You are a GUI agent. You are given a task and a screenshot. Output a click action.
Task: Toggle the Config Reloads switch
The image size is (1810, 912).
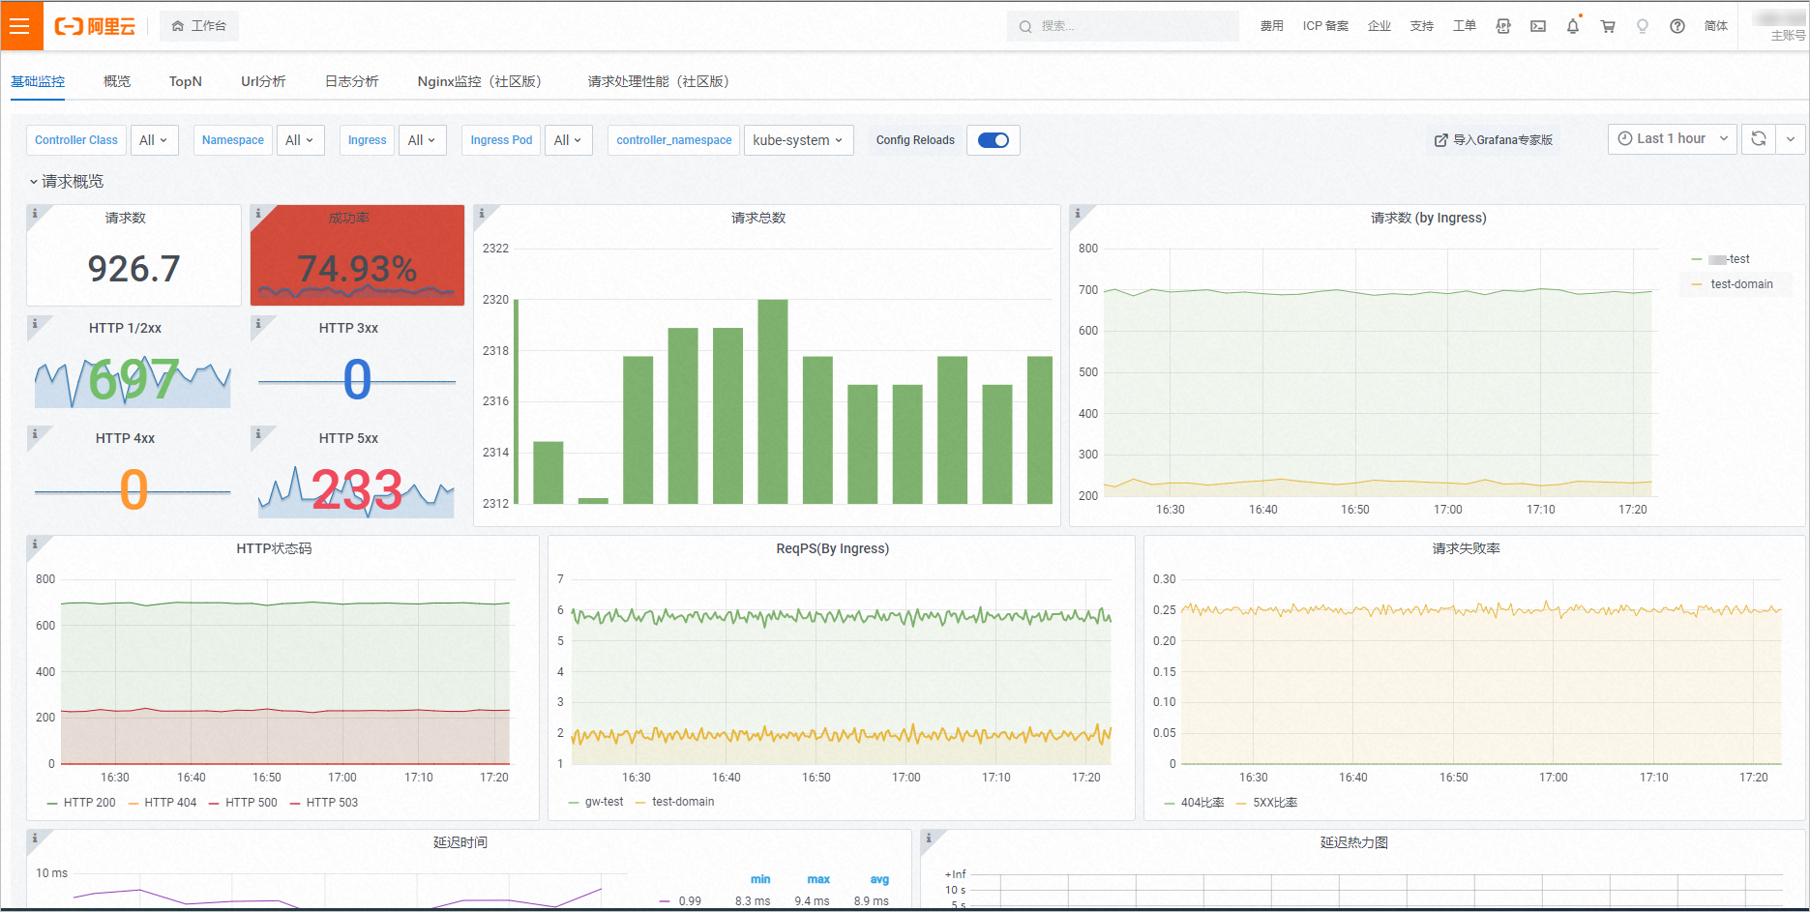coord(994,140)
